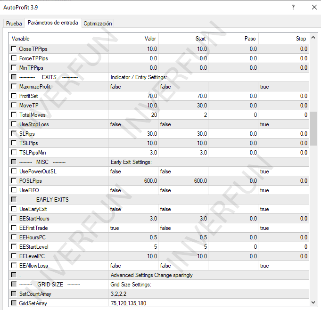Check the TSLPips checkbox
Screen dimensions: 321x310
click(x=14, y=143)
